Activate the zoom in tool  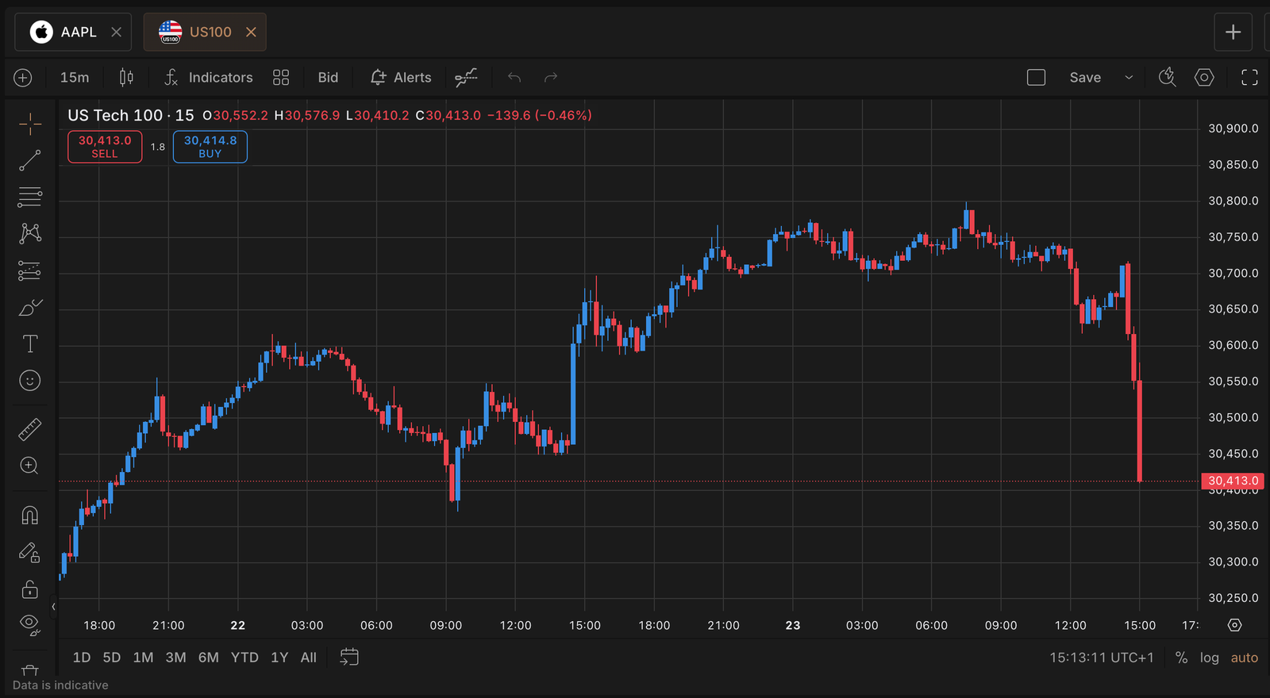[x=30, y=466]
